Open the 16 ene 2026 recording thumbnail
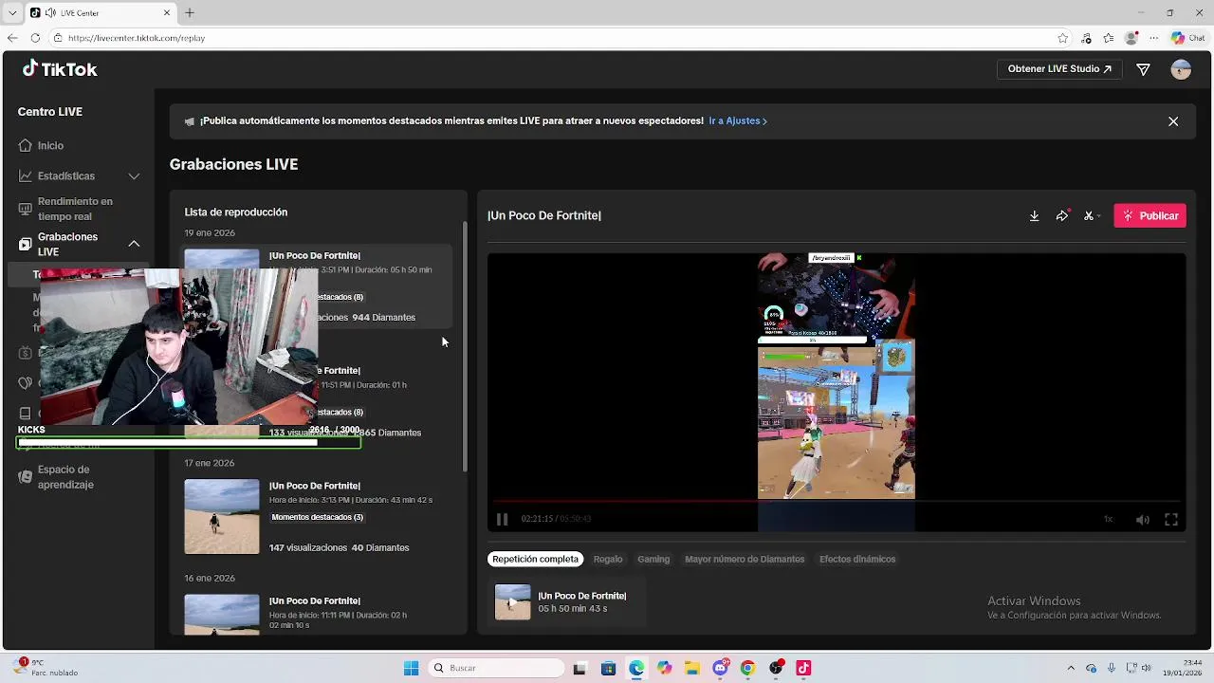The image size is (1214, 683). pyautogui.click(x=222, y=614)
